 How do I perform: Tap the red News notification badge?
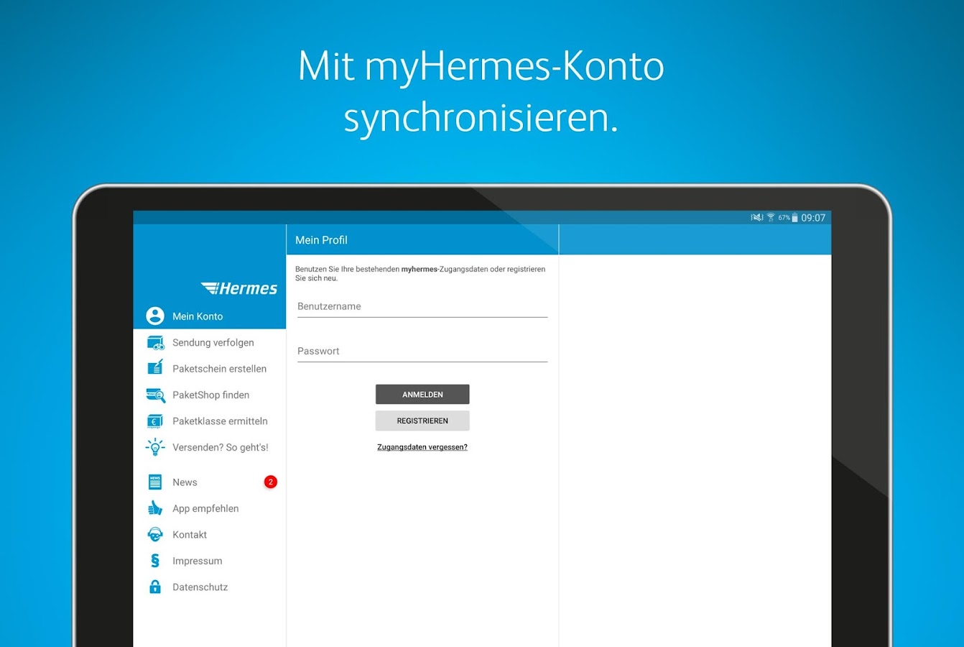point(270,482)
